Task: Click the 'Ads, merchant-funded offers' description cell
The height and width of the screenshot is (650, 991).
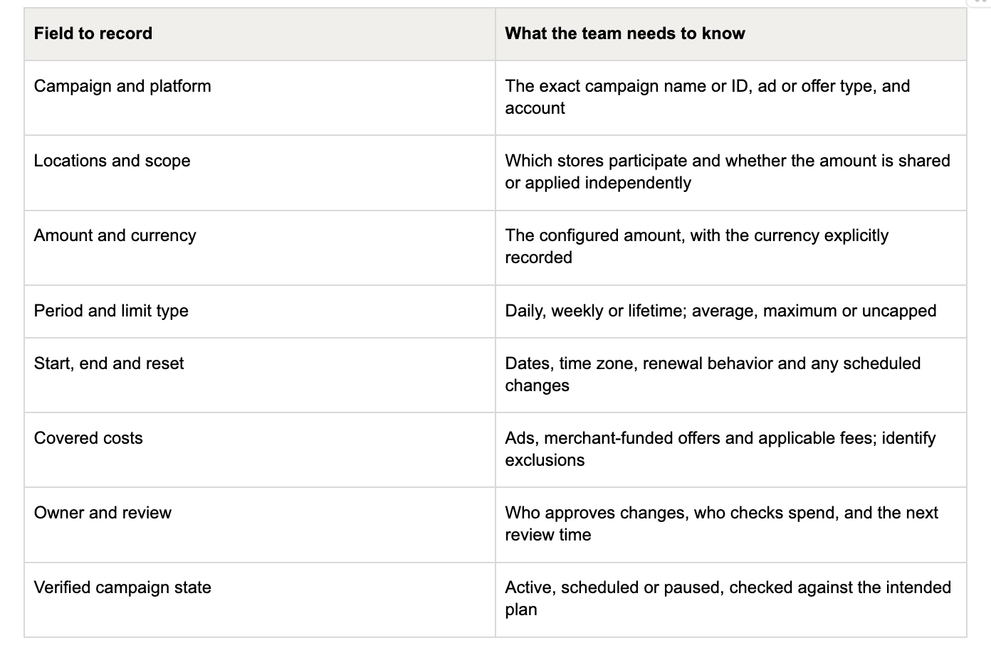Action: (731, 449)
